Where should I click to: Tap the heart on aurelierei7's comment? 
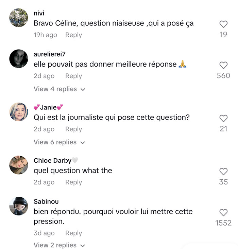pos(223,65)
